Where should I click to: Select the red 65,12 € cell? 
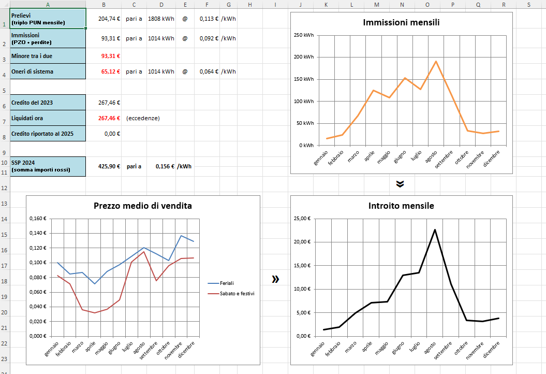(x=104, y=71)
